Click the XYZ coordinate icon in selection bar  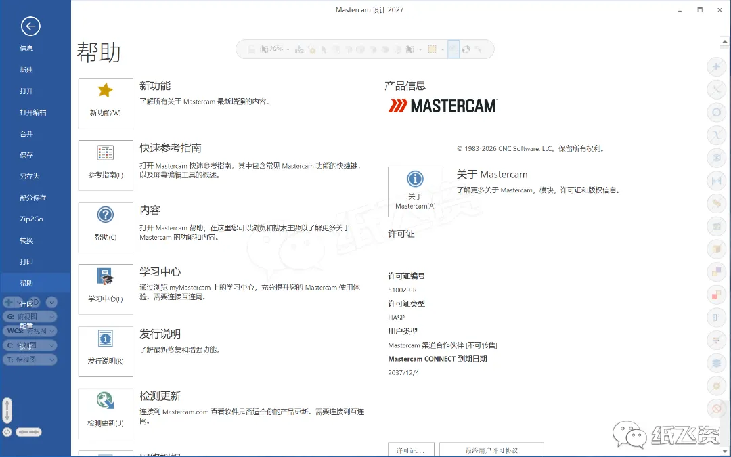coord(299,49)
